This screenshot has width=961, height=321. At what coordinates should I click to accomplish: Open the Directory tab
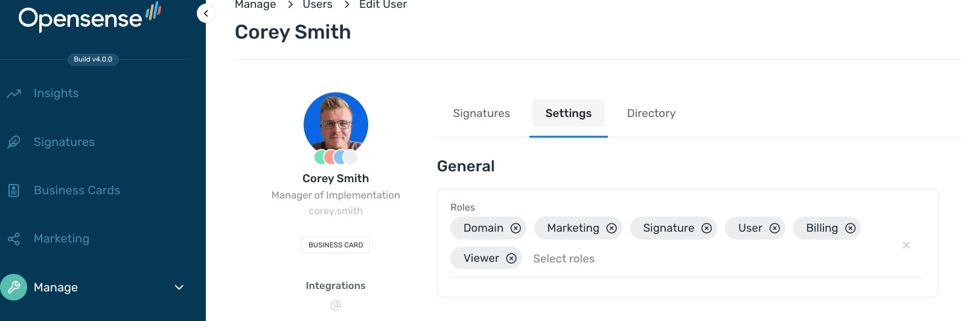651,113
